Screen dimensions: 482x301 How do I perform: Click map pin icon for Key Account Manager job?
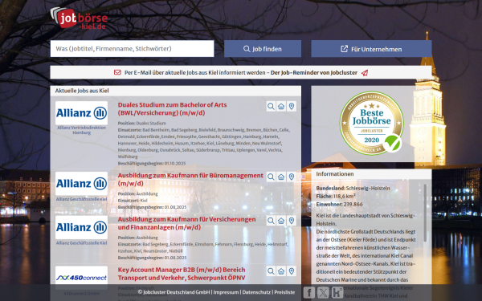point(292,271)
